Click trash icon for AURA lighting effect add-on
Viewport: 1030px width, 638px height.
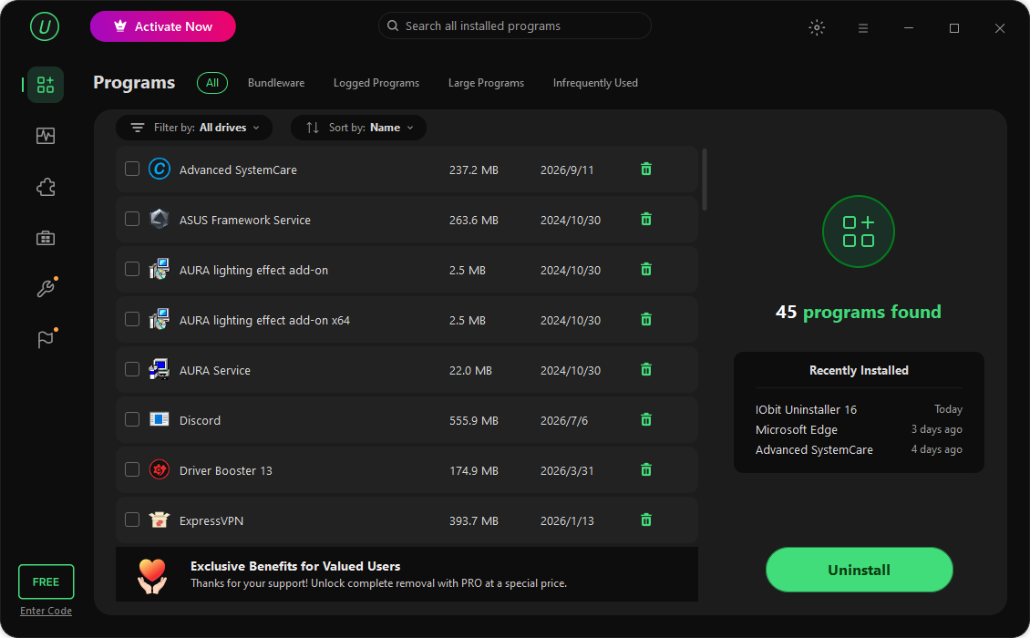point(646,270)
